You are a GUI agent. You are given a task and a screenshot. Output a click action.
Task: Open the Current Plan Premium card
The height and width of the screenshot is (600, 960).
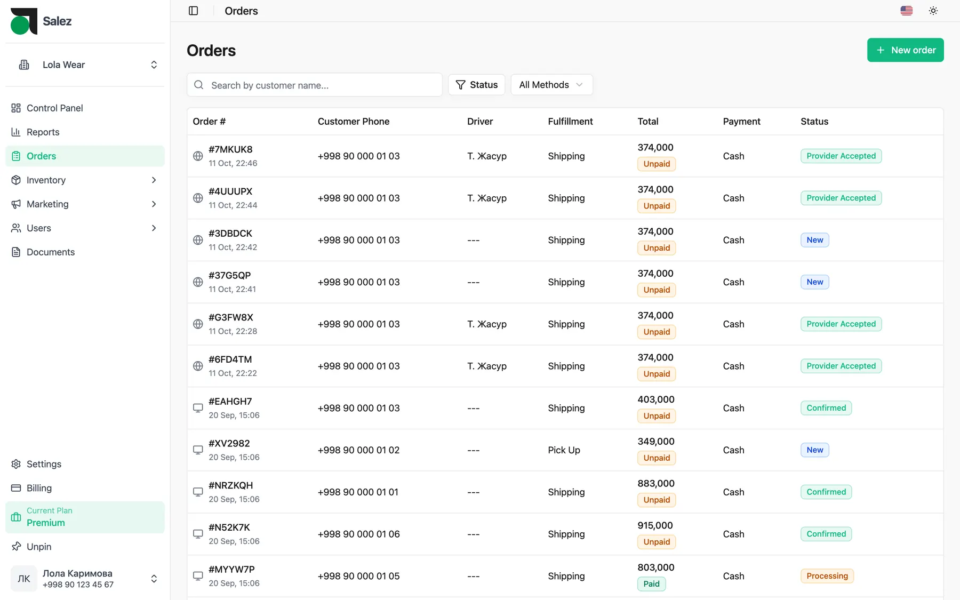(x=85, y=517)
